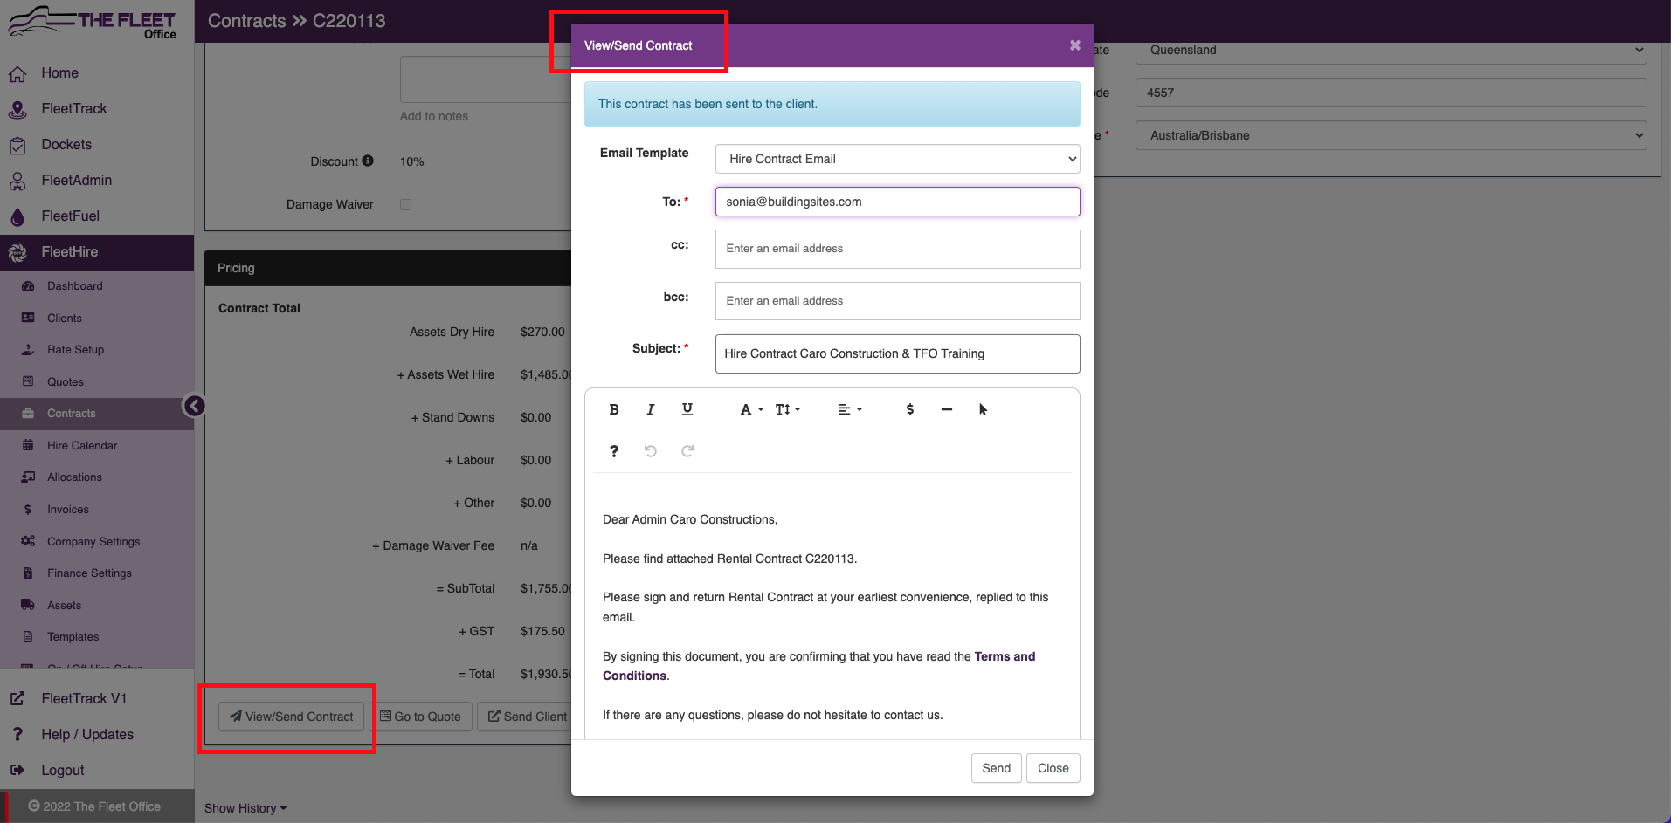Screen dimensions: 1671x823
Task: Close the View/Send Contract dialog with X
Action: click(1075, 45)
